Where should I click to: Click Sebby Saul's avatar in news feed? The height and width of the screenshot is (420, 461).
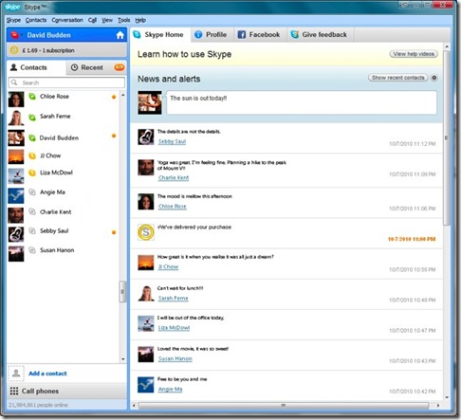click(146, 137)
